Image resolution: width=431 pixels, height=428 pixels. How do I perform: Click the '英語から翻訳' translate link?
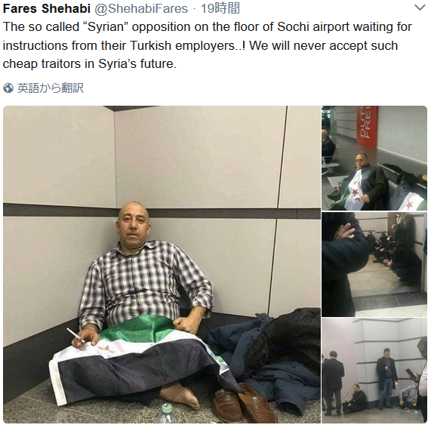point(51,88)
